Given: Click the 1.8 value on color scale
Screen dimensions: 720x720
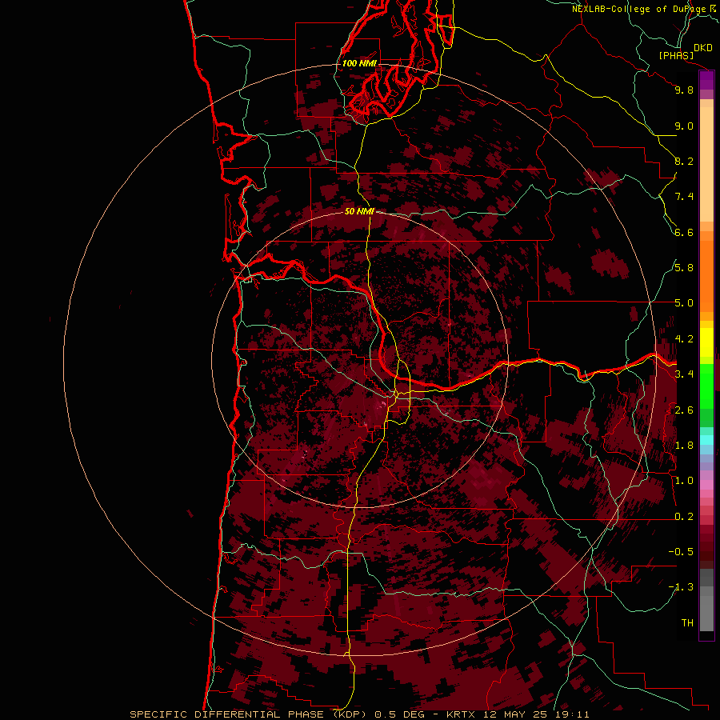Looking at the screenshot, I should pos(684,446).
